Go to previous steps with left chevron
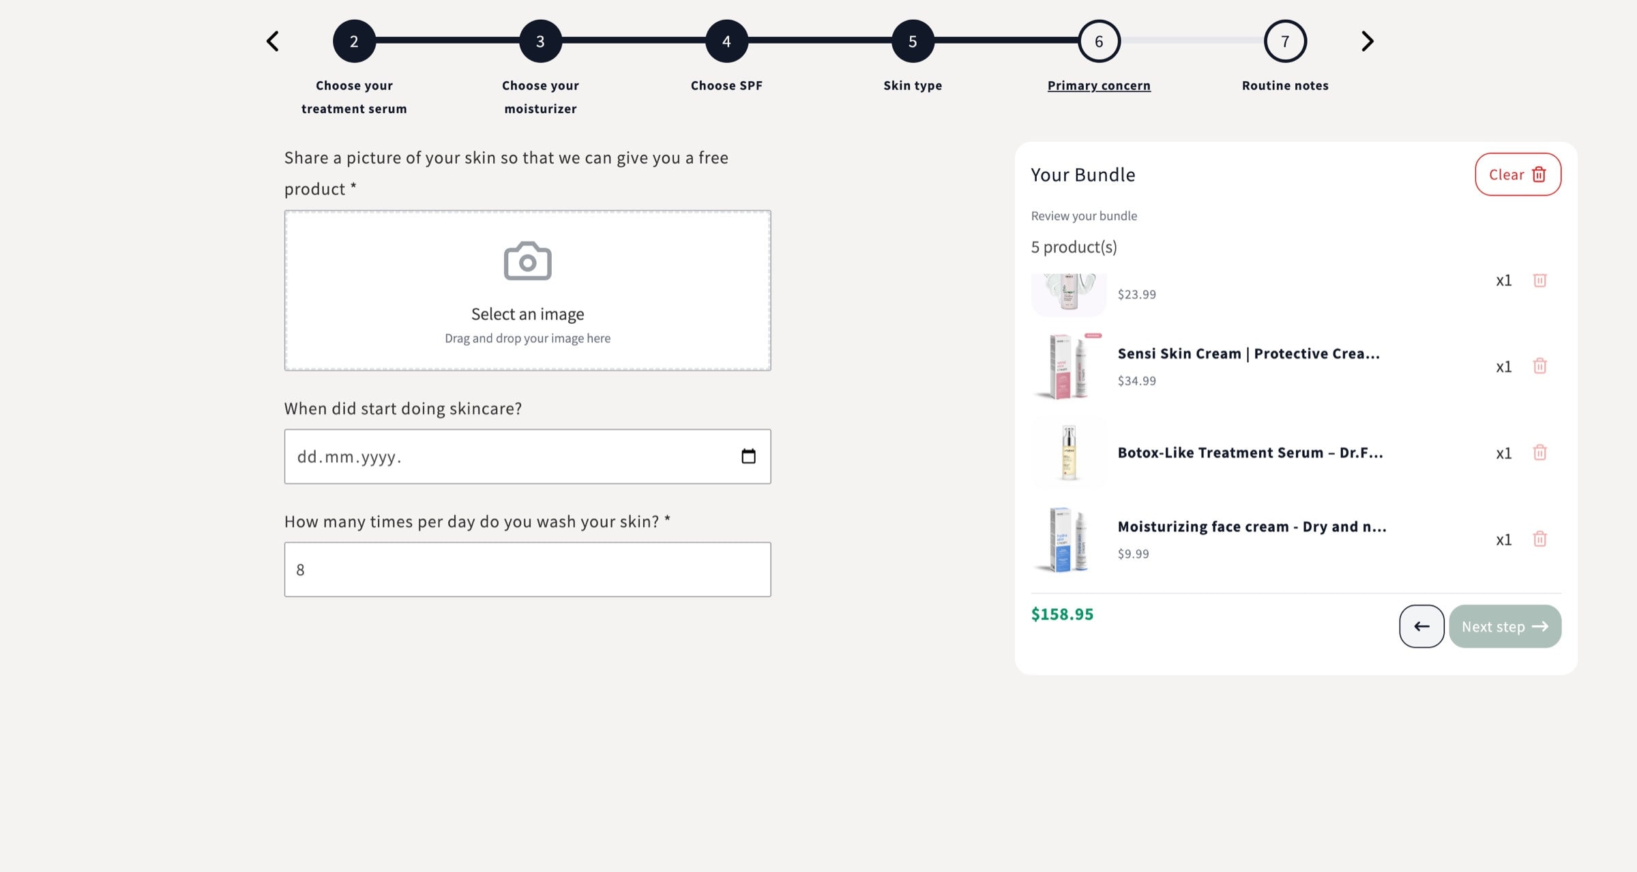The height and width of the screenshot is (872, 1637). pyautogui.click(x=273, y=41)
